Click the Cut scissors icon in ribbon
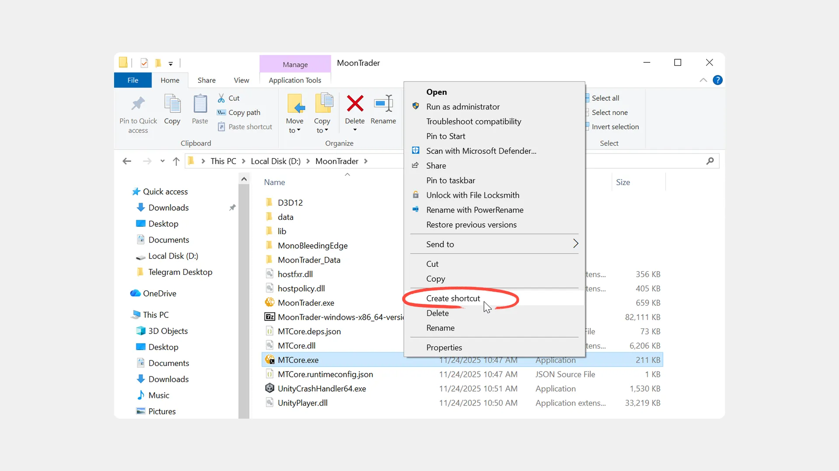The height and width of the screenshot is (471, 839). 222,98
